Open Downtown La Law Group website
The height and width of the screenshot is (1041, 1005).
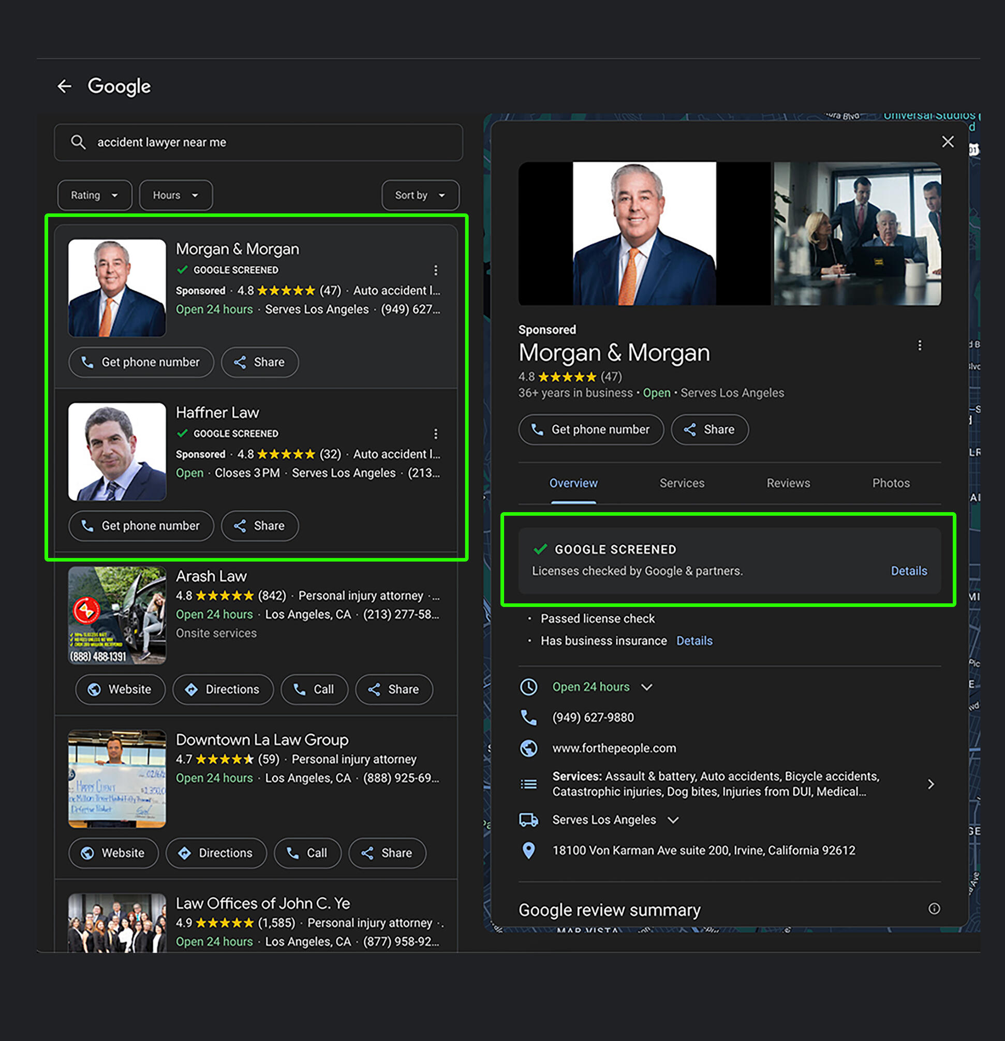click(x=113, y=853)
